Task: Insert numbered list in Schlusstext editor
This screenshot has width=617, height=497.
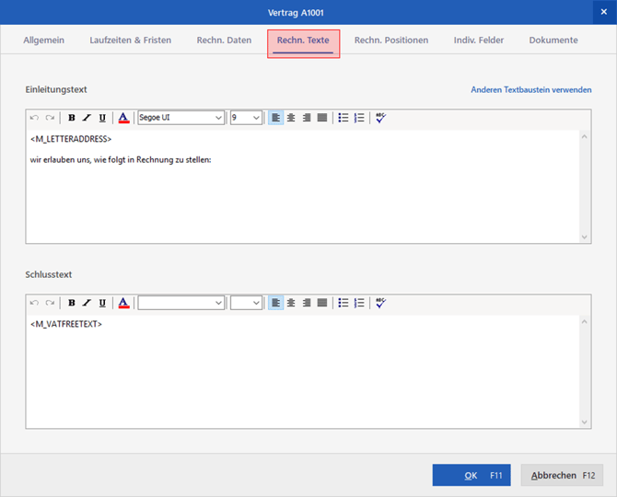Action: [359, 303]
